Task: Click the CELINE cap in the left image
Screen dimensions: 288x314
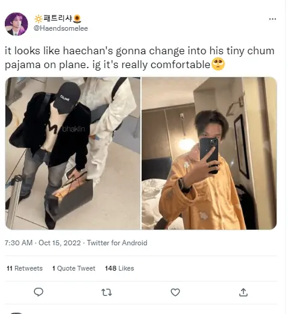Action: click(67, 96)
